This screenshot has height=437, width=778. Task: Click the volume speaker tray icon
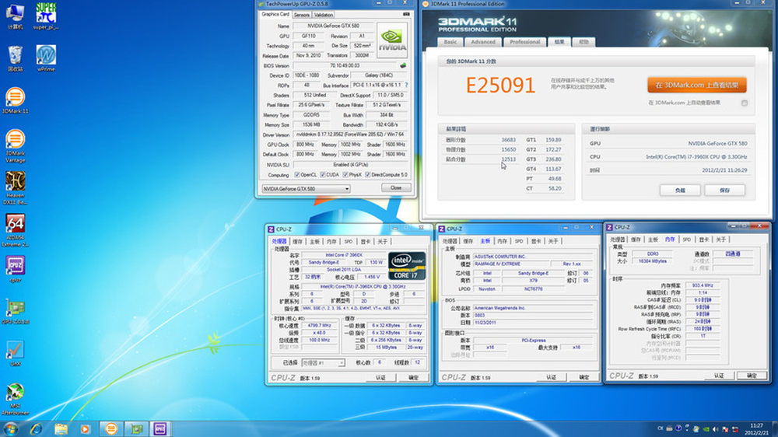715,429
